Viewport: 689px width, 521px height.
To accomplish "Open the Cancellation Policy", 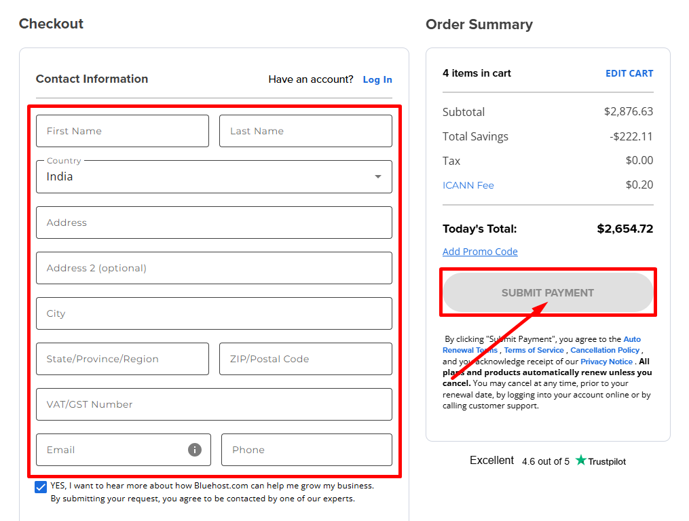I will 605,350.
